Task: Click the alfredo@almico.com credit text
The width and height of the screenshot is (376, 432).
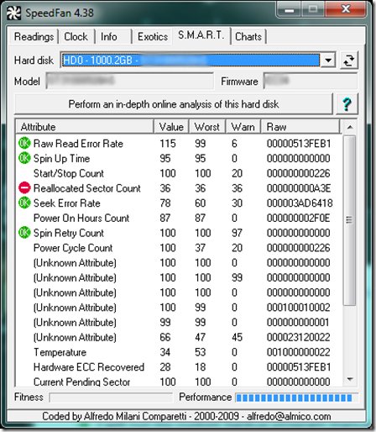Action: click(x=289, y=416)
